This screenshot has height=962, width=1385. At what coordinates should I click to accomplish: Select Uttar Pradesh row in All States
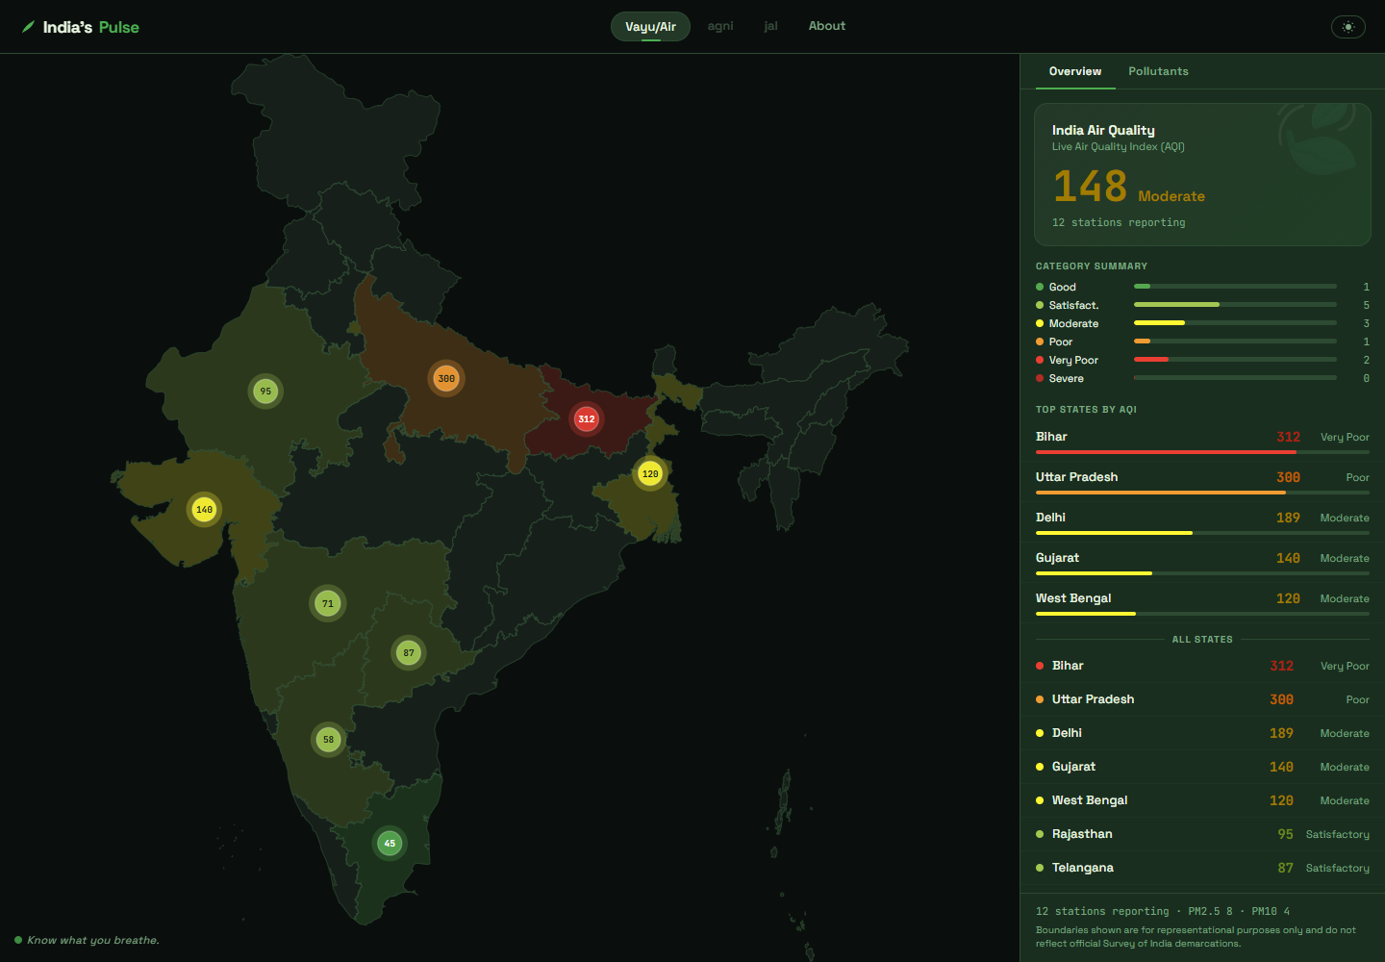1202,699
